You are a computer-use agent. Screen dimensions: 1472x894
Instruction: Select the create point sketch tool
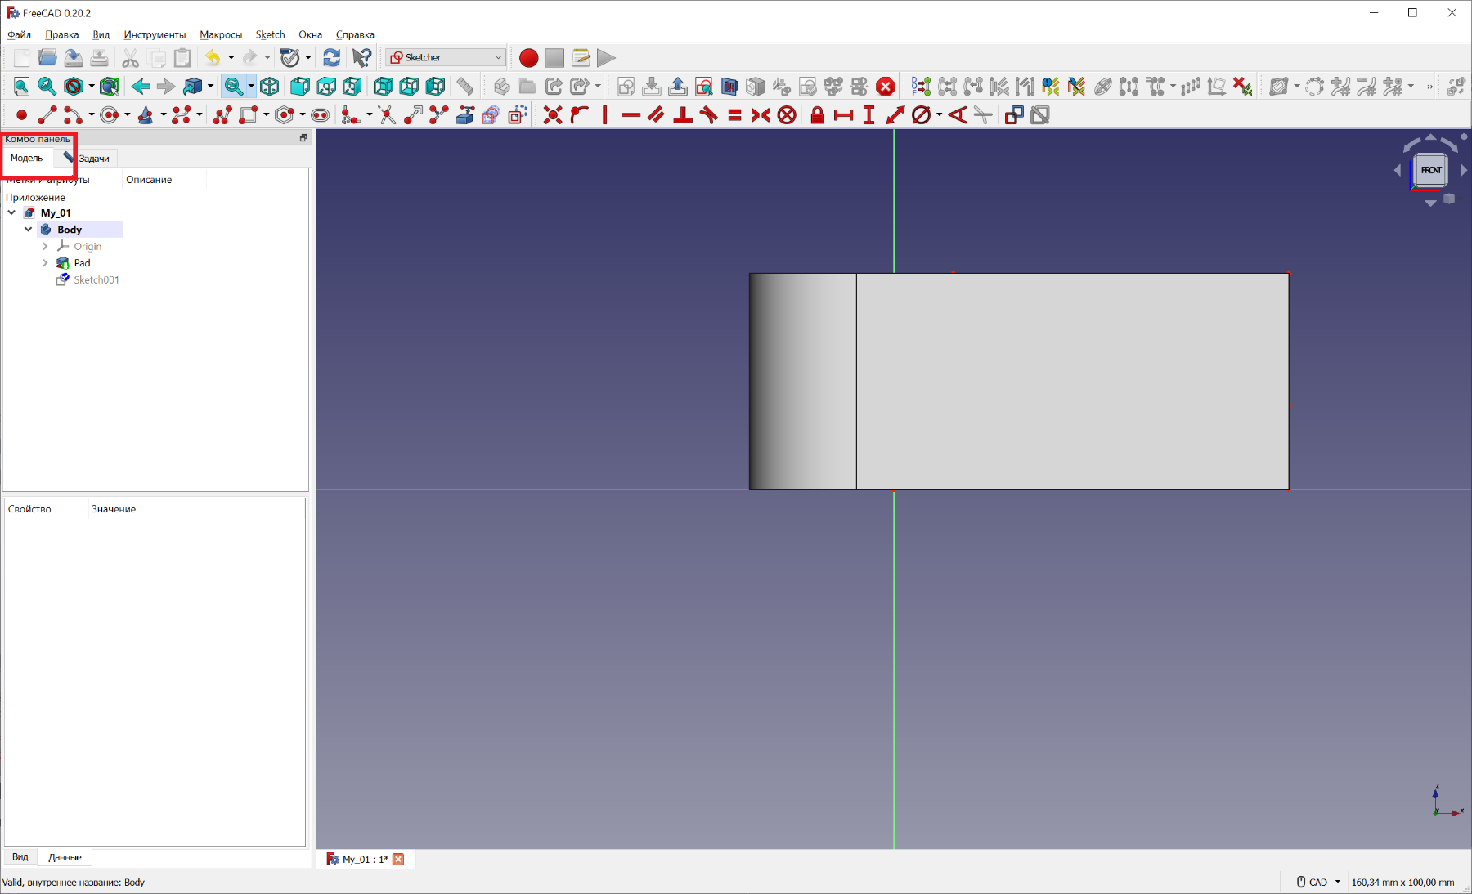(x=22, y=115)
